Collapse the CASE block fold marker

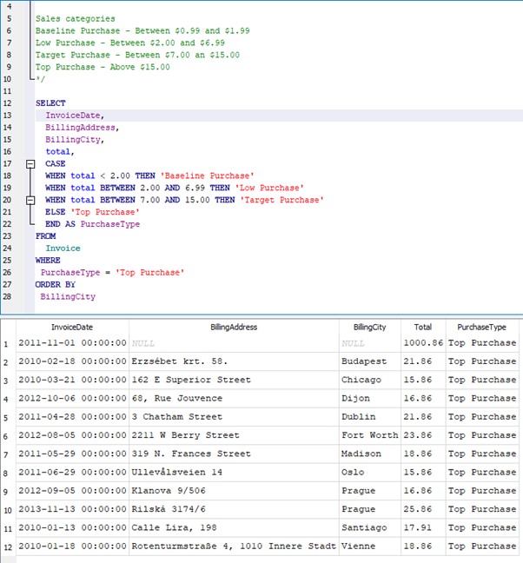[30, 163]
